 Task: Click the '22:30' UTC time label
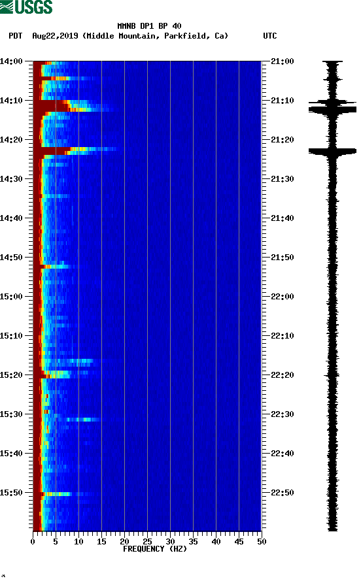click(283, 414)
